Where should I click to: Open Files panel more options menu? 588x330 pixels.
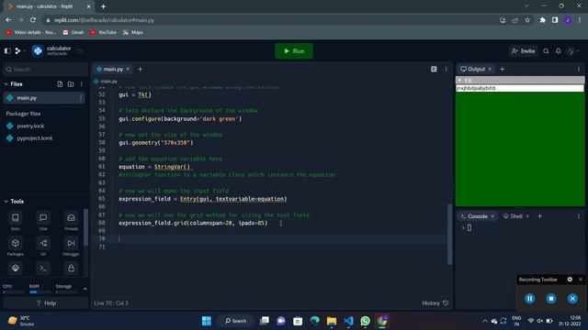82,84
